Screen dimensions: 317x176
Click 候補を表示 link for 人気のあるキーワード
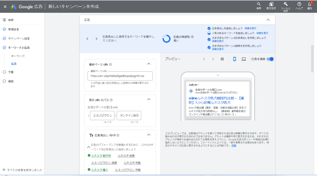262,33
